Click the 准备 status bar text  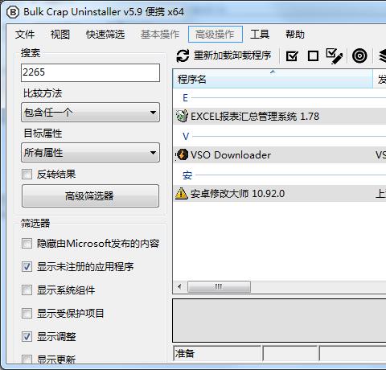point(184,353)
